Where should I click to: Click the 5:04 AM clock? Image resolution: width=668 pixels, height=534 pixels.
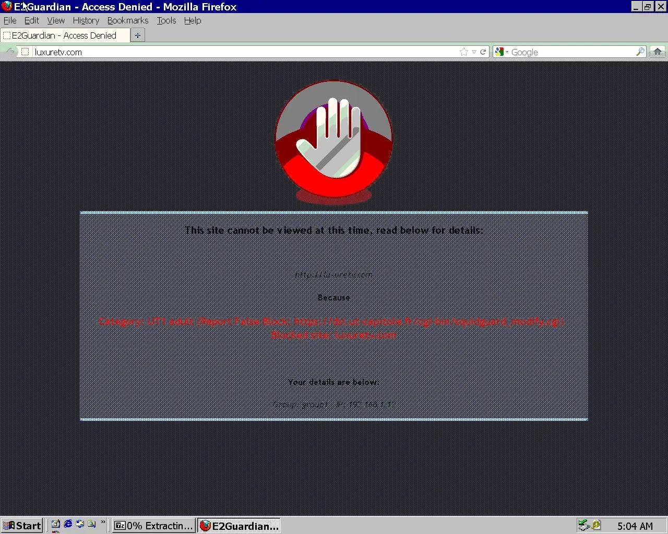pyautogui.click(x=635, y=526)
